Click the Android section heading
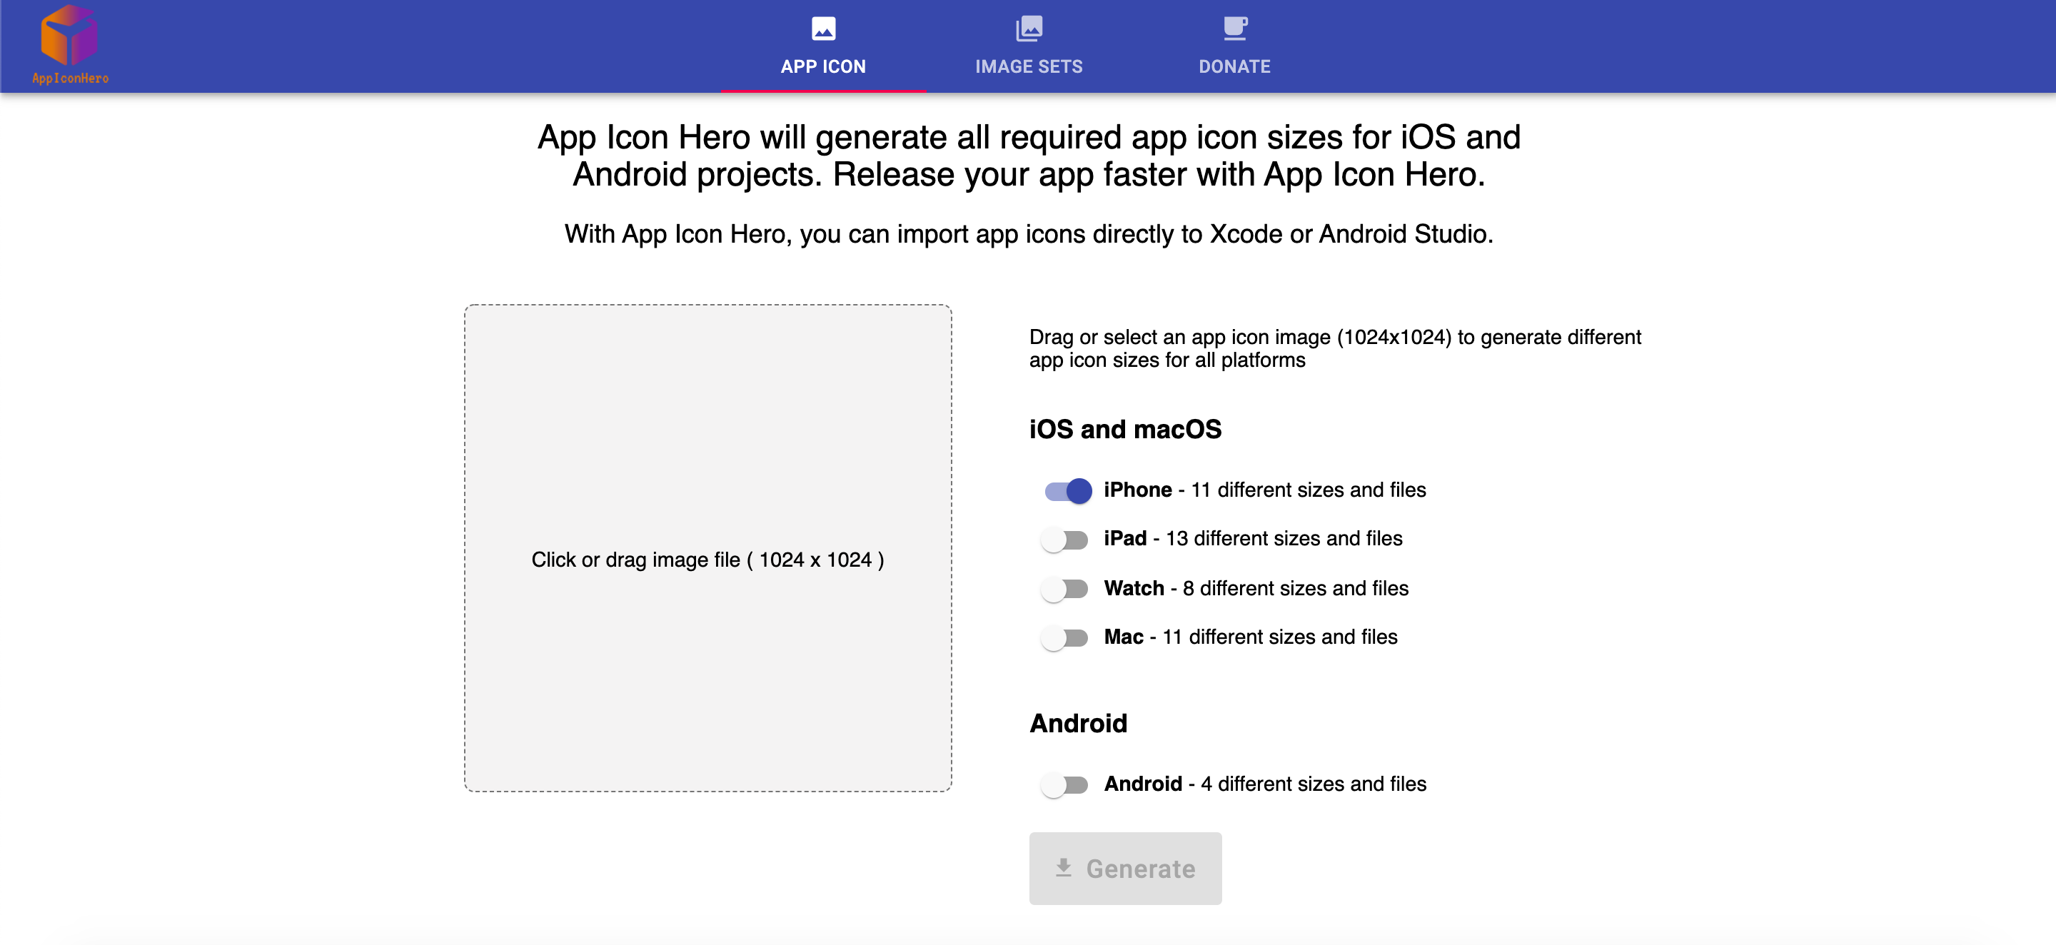 tap(1078, 723)
